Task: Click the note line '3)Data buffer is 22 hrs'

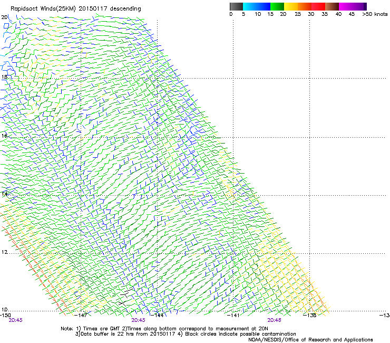Action: [x=186, y=334]
